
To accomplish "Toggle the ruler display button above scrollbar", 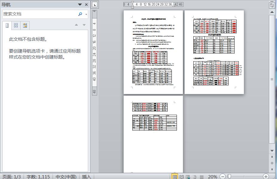I will click(x=272, y=5).
